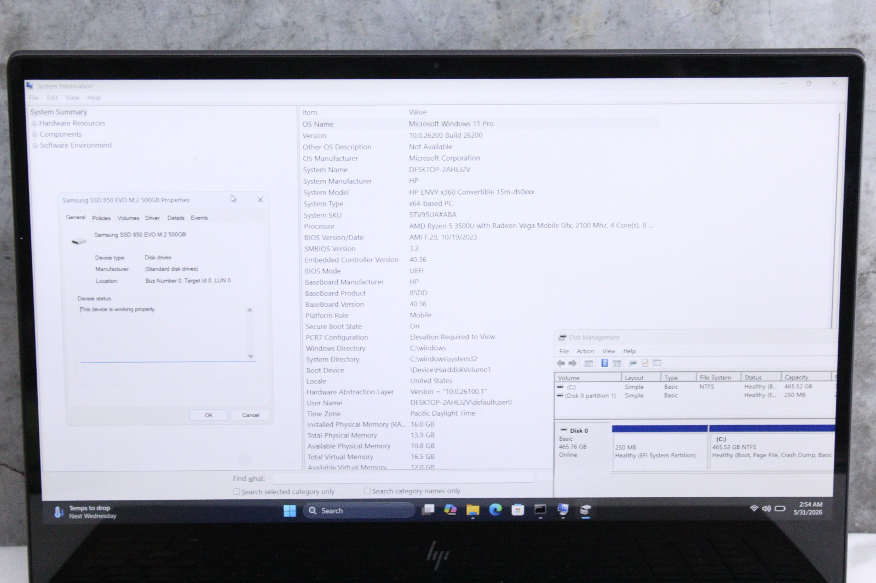
Task: Check Search selected category only
Action: (x=237, y=492)
